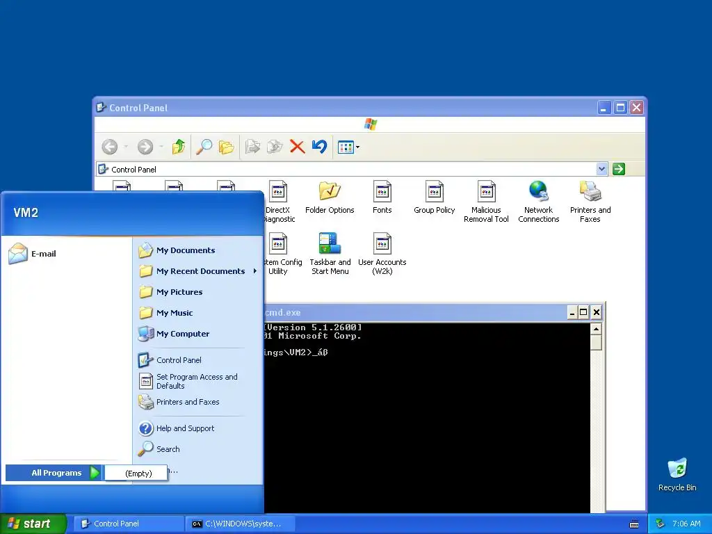The width and height of the screenshot is (712, 534).
Task: Open Malicious Removal Tool icon
Action: pos(486,202)
